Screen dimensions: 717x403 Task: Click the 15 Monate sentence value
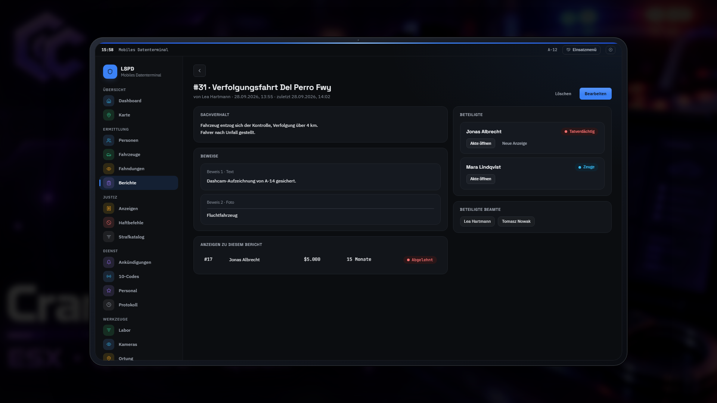(x=359, y=259)
